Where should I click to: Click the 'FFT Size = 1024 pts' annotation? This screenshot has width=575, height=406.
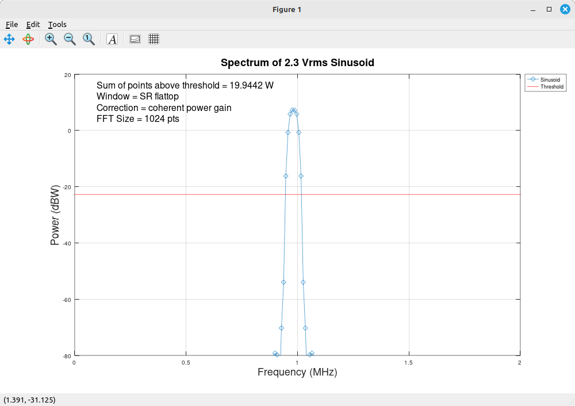(138, 119)
